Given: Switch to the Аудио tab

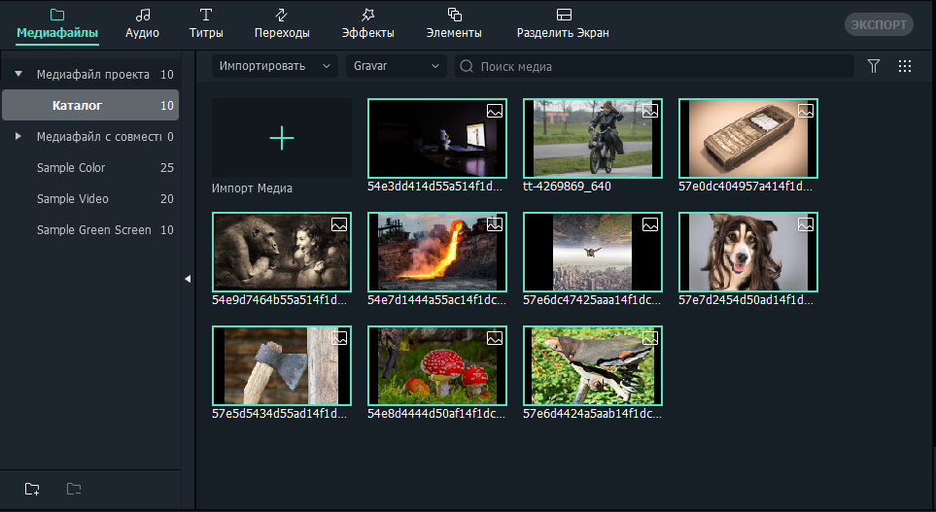Looking at the screenshot, I should click(x=142, y=24).
